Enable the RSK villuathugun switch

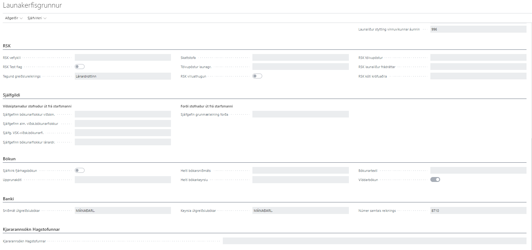point(257,76)
